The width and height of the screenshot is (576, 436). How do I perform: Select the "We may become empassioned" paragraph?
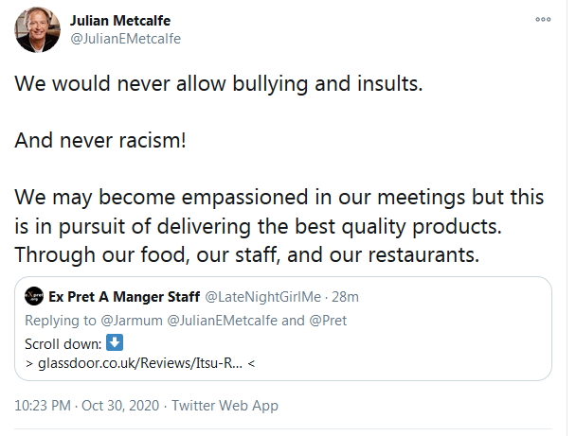pos(279,228)
